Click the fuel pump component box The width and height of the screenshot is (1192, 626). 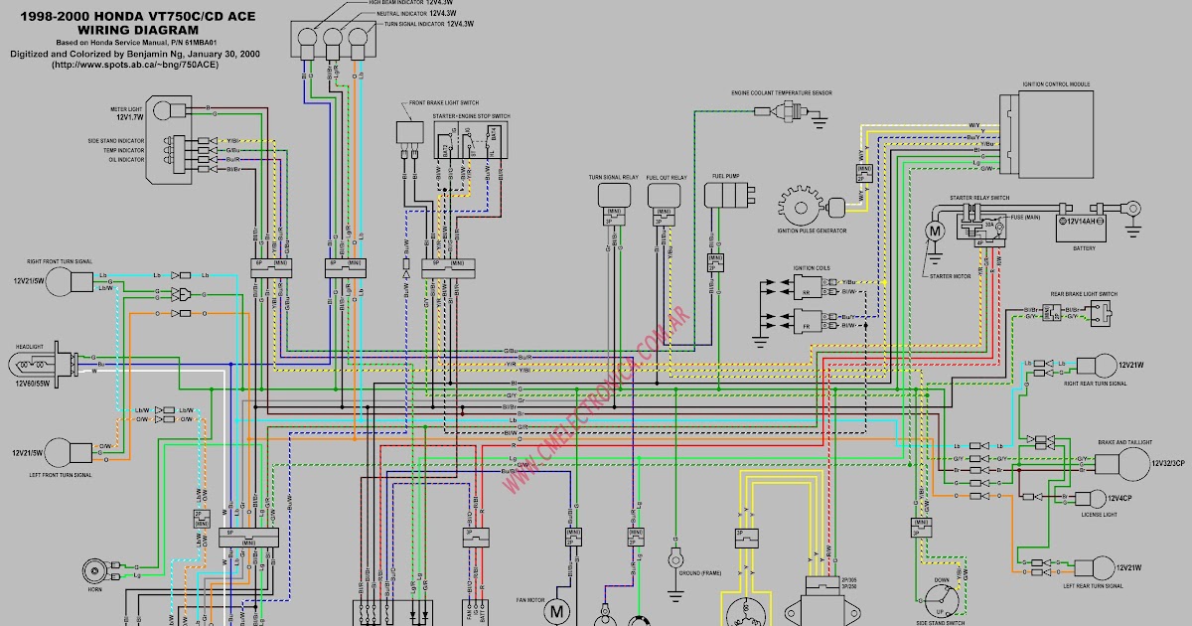point(725,195)
